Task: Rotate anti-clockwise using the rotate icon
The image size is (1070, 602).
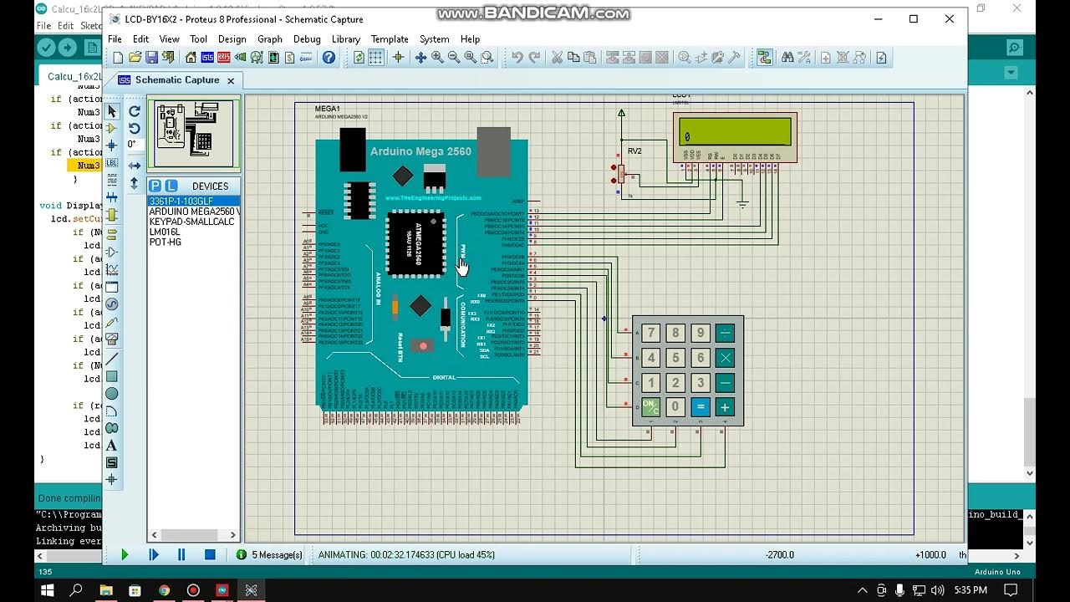Action: coord(135,128)
